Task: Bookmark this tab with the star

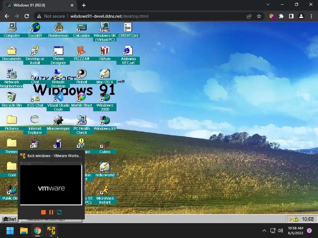Action: pyautogui.click(x=259, y=16)
